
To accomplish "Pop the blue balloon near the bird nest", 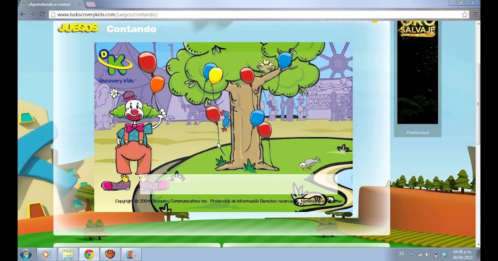I will 285,60.
